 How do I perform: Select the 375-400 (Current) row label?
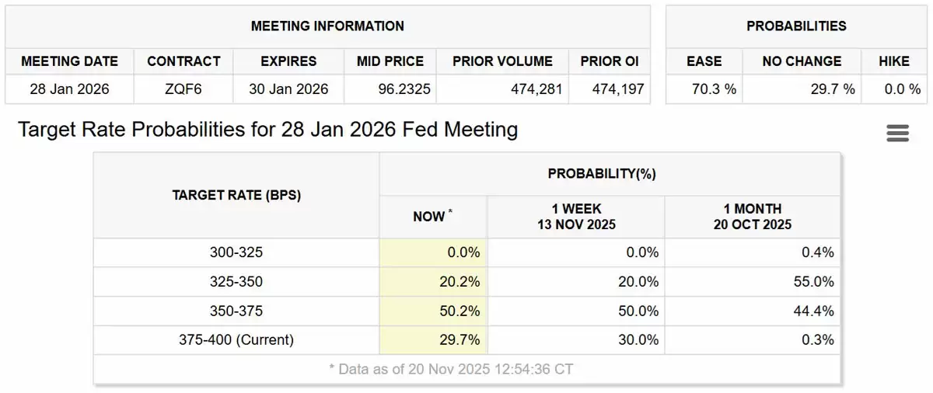pos(236,340)
